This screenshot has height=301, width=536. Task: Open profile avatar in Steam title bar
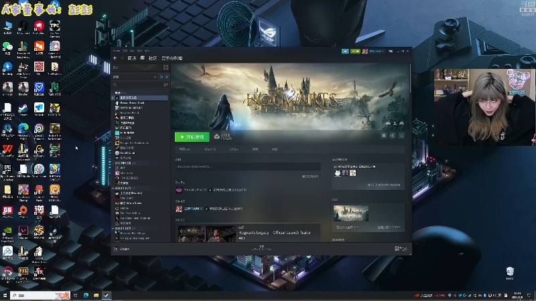pos(364,52)
